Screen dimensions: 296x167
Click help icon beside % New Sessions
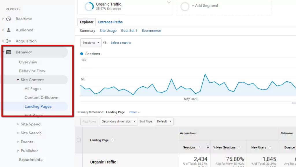pyautogui.click(x=239, y=147)
